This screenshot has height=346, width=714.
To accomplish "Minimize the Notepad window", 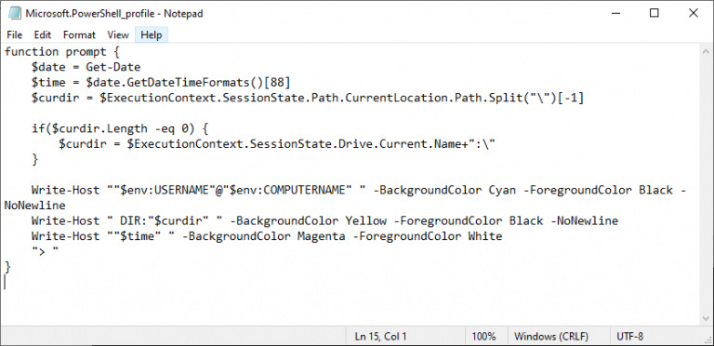I will pyautogui.click(x=615, y=13).
